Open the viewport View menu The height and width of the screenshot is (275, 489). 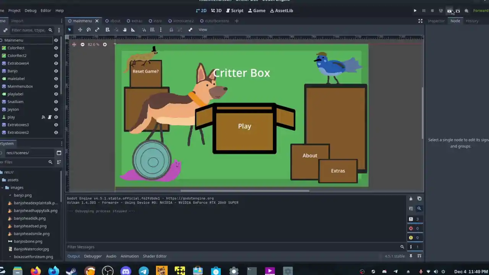coord(203,30)
